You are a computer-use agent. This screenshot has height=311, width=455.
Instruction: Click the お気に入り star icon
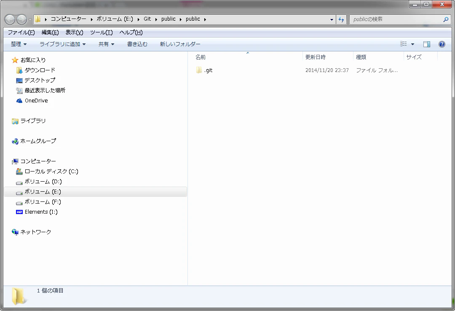pyautogui.click(x=15, y=60)
